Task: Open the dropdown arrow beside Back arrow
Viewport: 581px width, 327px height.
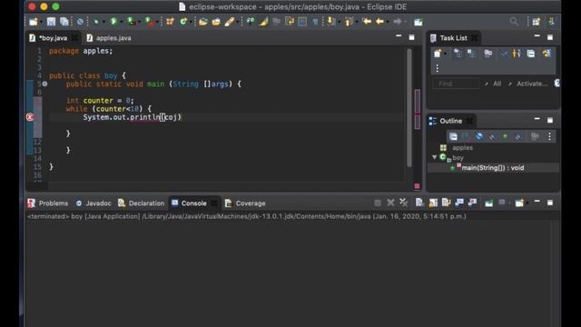Action: pos(388,22)
